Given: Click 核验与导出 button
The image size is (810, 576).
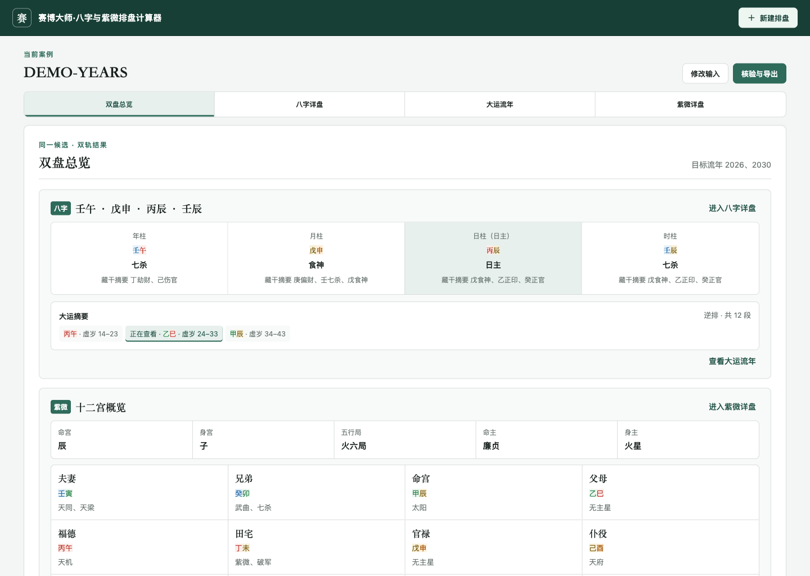Looking at the screenshot, I should 759,74.
